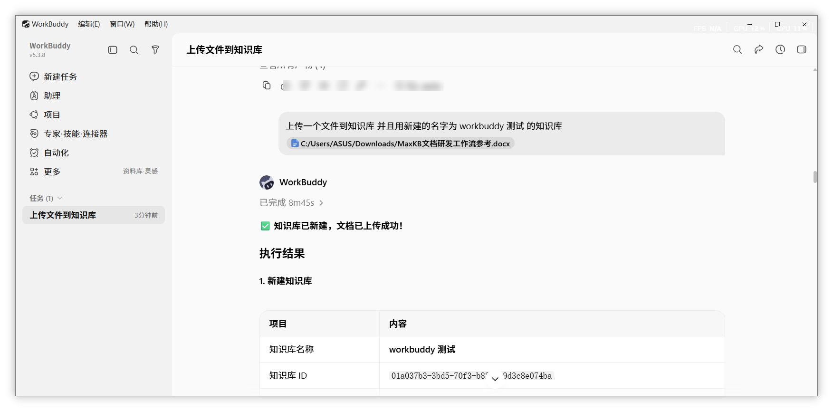Open attached MaxKB文档研发工作流参考.docx file chip
The image size is (833, 411).
[401, 143]
